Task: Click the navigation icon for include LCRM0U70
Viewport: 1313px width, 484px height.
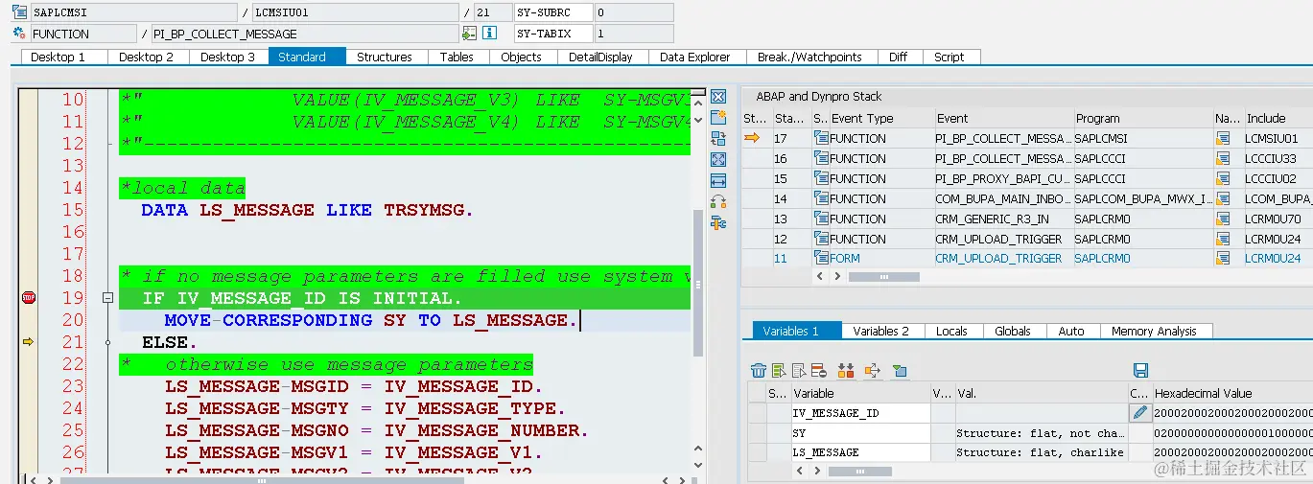Action: (x=1223, y=219)
